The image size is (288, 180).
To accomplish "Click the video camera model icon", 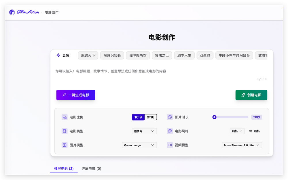I will click(x=170, y=145).
